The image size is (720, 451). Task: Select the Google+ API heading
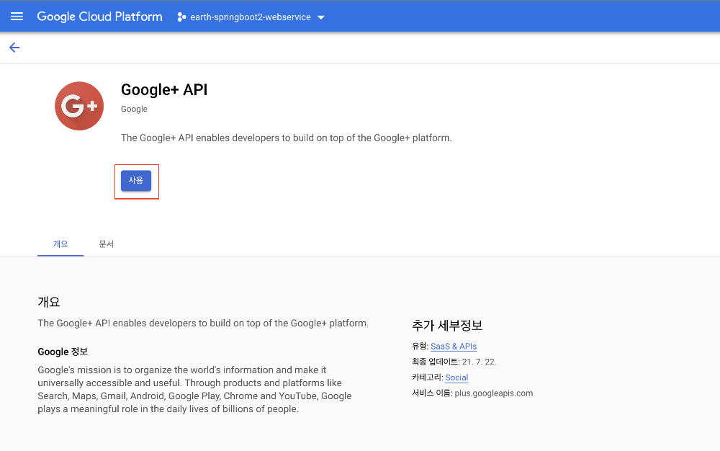tap(164, 89)
